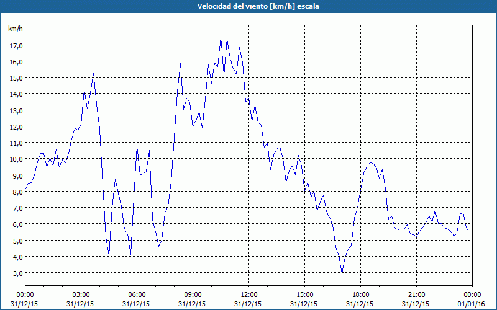Select the 15,0 y-axis value
The height and width of the screenshot is (310, 497).
(16, 78)
